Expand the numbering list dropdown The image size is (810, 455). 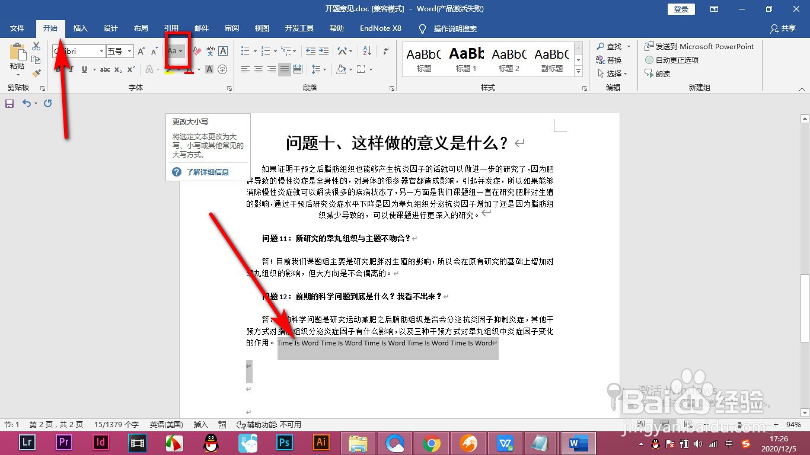point(275,52)
